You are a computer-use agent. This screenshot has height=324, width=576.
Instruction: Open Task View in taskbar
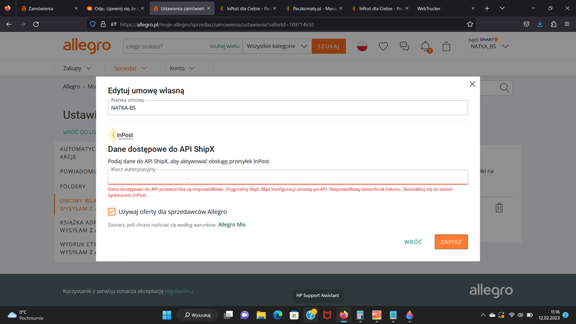coord(228,315)
